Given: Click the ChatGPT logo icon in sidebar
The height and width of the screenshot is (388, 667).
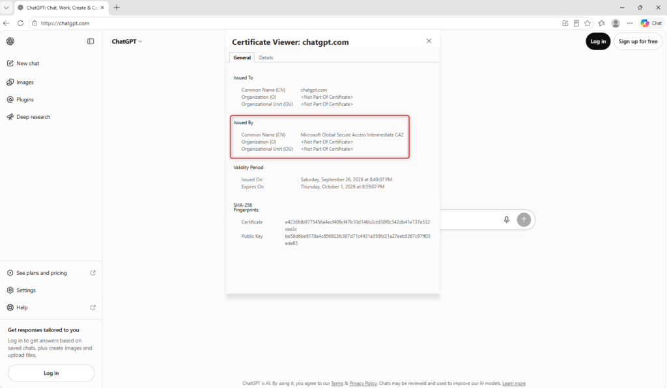Looking at the screenshot, I should [x=10, y=41].
